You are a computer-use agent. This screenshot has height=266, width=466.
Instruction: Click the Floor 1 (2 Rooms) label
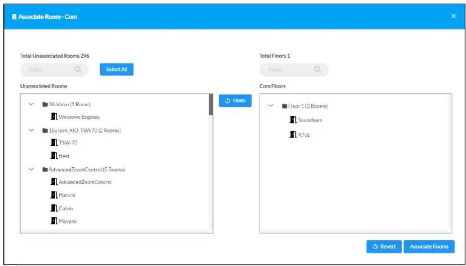click(x=308, y=106)
